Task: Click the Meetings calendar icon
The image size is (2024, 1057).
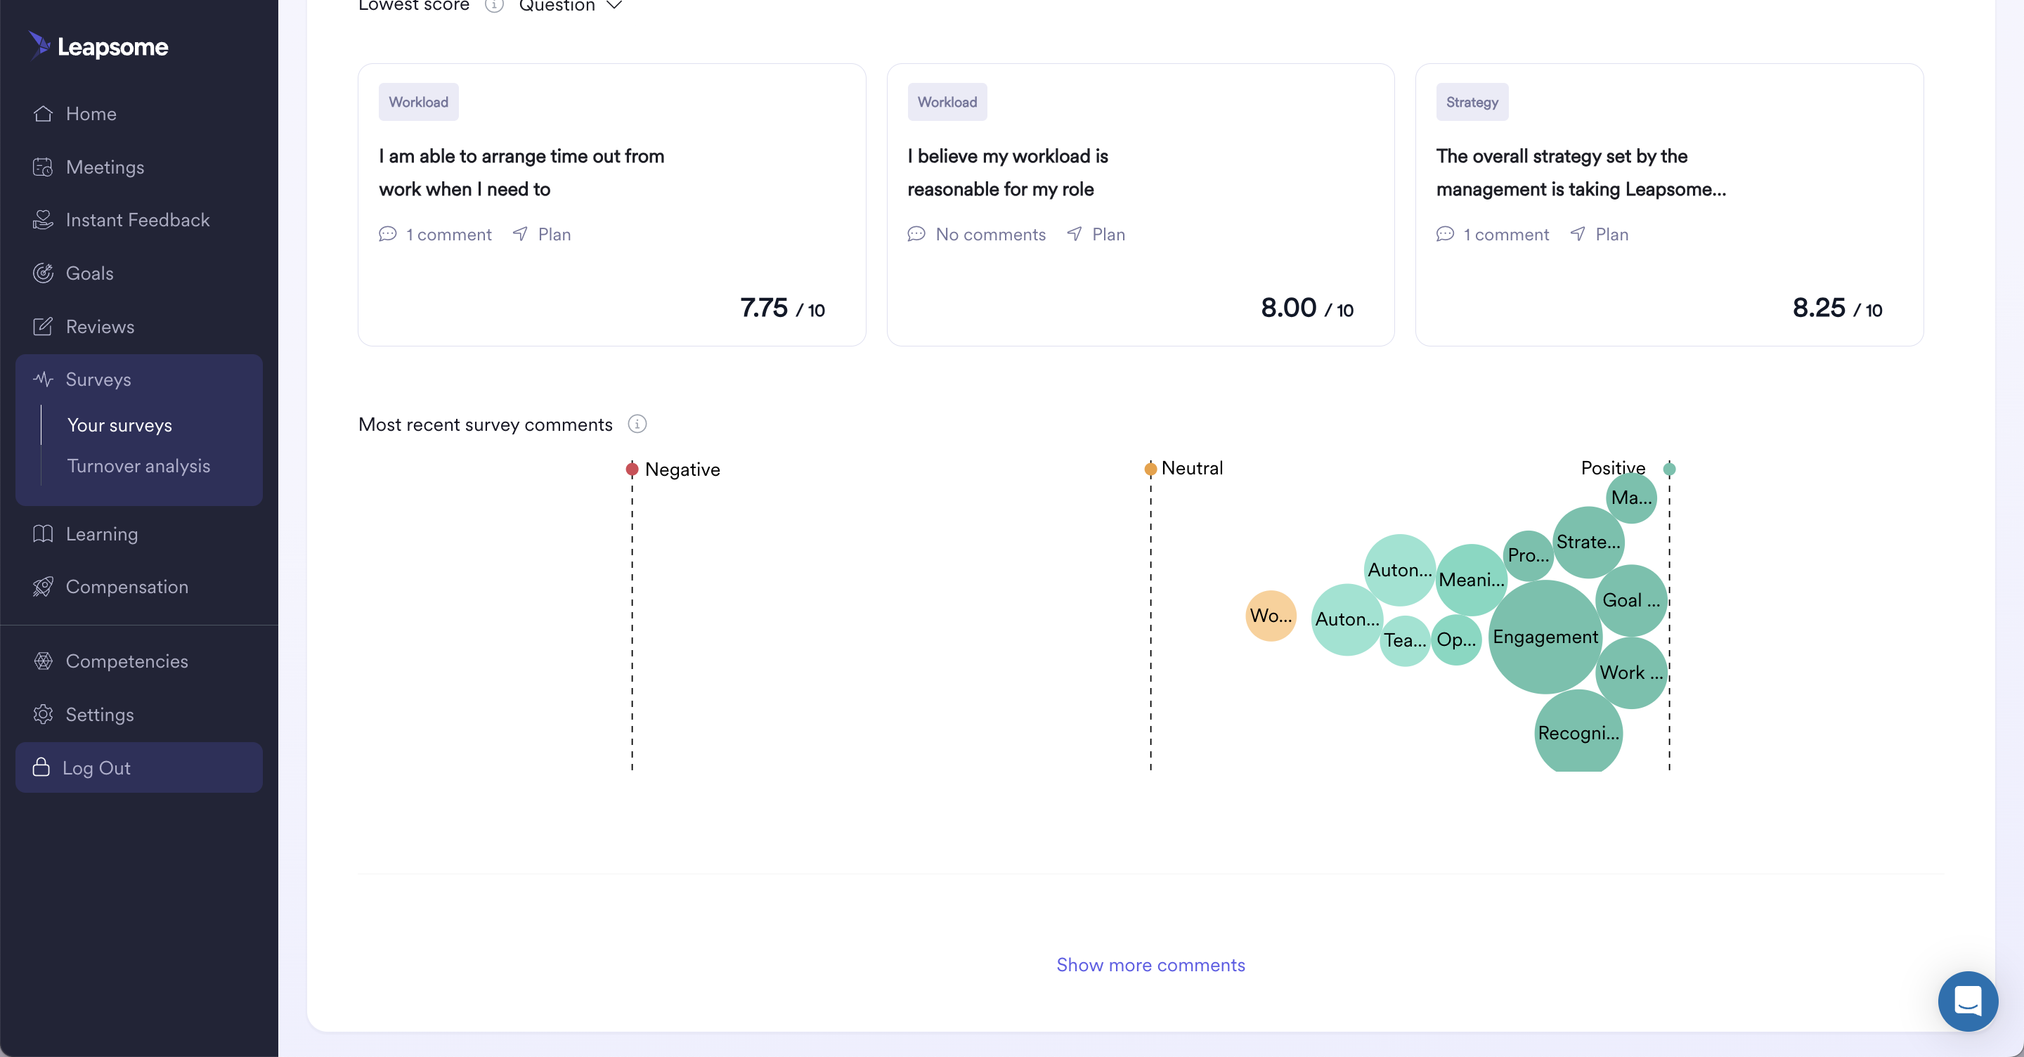Action: [x=43, y=167]
